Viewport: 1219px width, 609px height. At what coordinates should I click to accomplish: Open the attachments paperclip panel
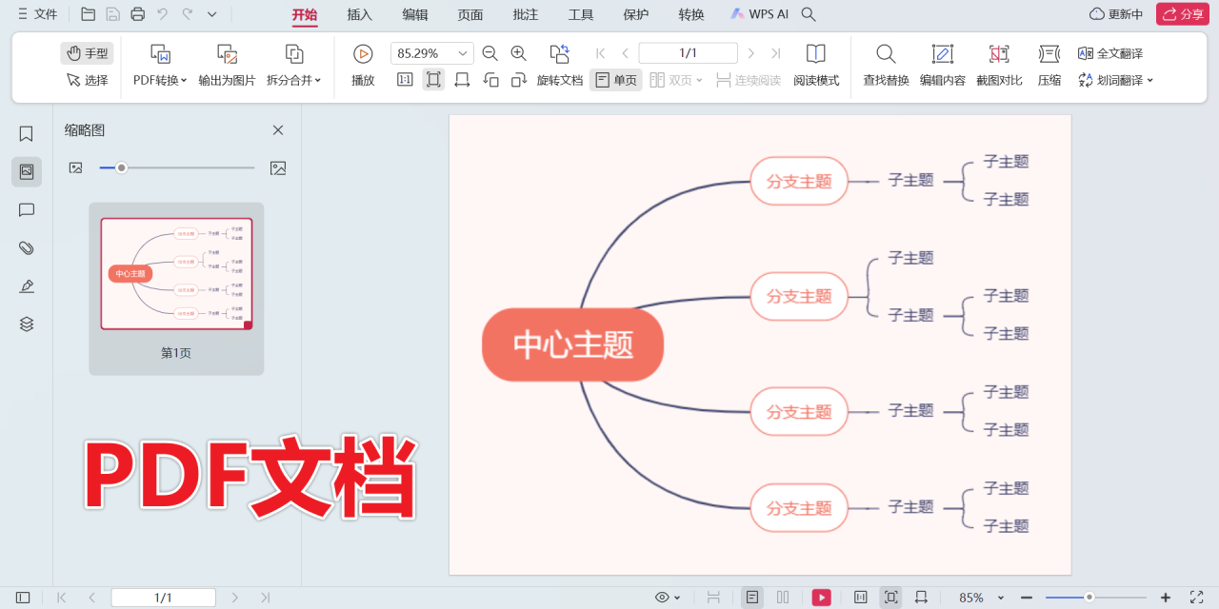tap(27, 248)
